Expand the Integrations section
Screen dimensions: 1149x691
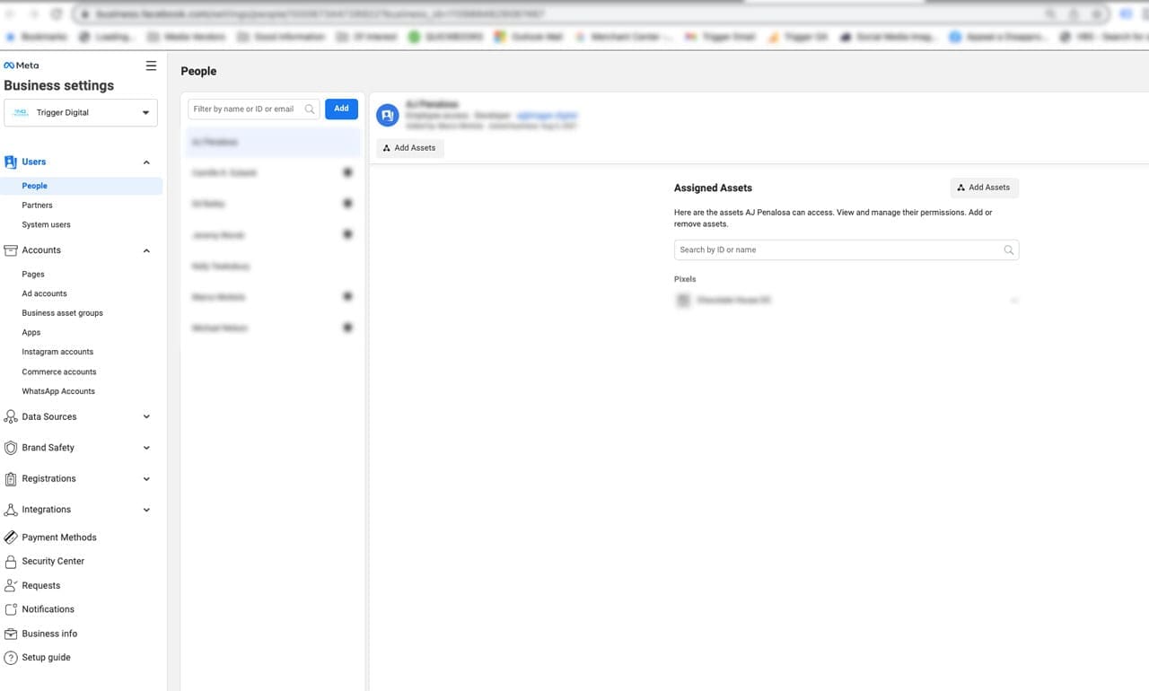click(145, 509)
